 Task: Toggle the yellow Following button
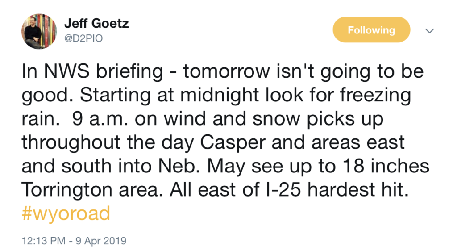click(371, 30)
